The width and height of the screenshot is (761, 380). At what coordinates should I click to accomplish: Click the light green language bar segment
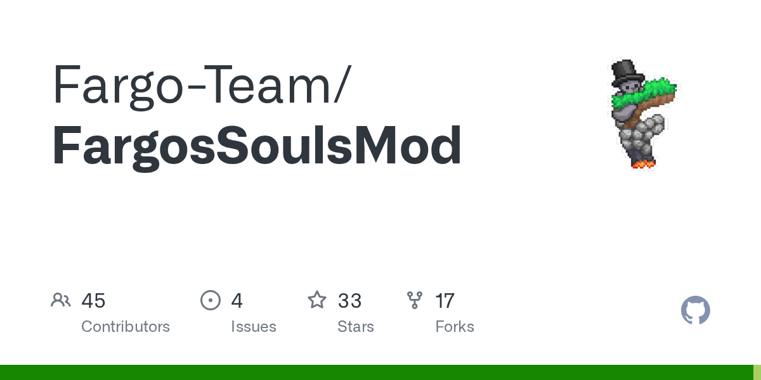coord(757,372)
